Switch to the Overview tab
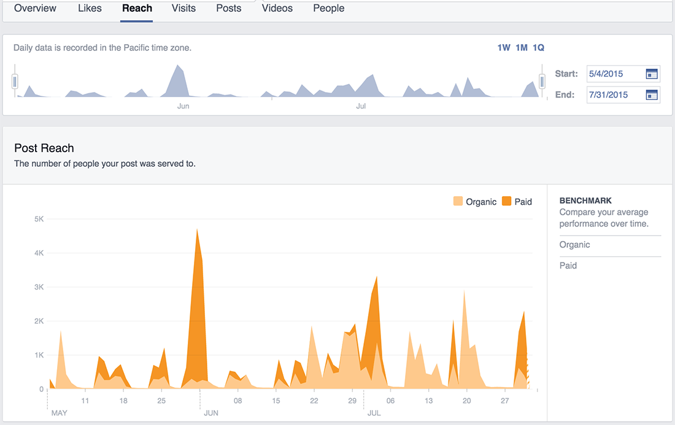Image resolution: width=675 pixels, height=425 pixels. (x=36, y=8)
